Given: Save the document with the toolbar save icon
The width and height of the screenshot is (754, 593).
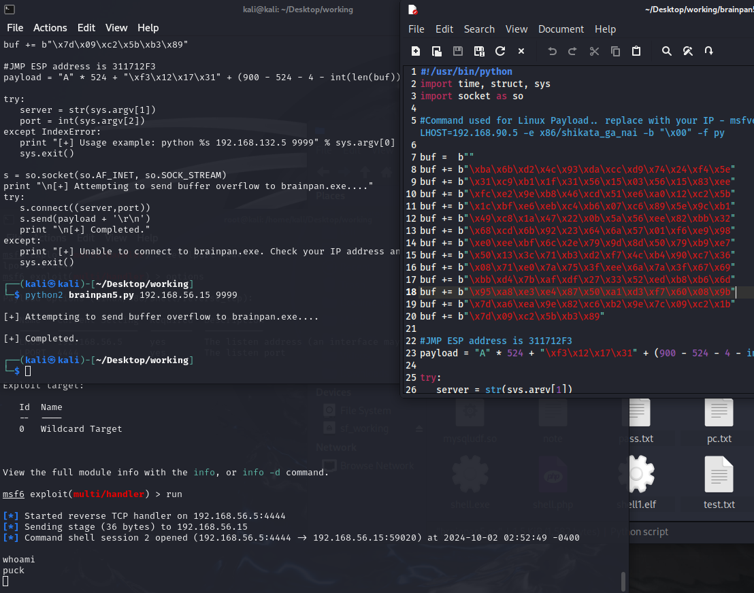Looking at the screenshot, I should 458,51.
